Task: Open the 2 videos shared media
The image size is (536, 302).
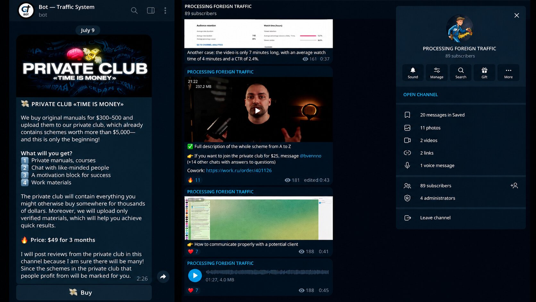Action: coord(461,140)
